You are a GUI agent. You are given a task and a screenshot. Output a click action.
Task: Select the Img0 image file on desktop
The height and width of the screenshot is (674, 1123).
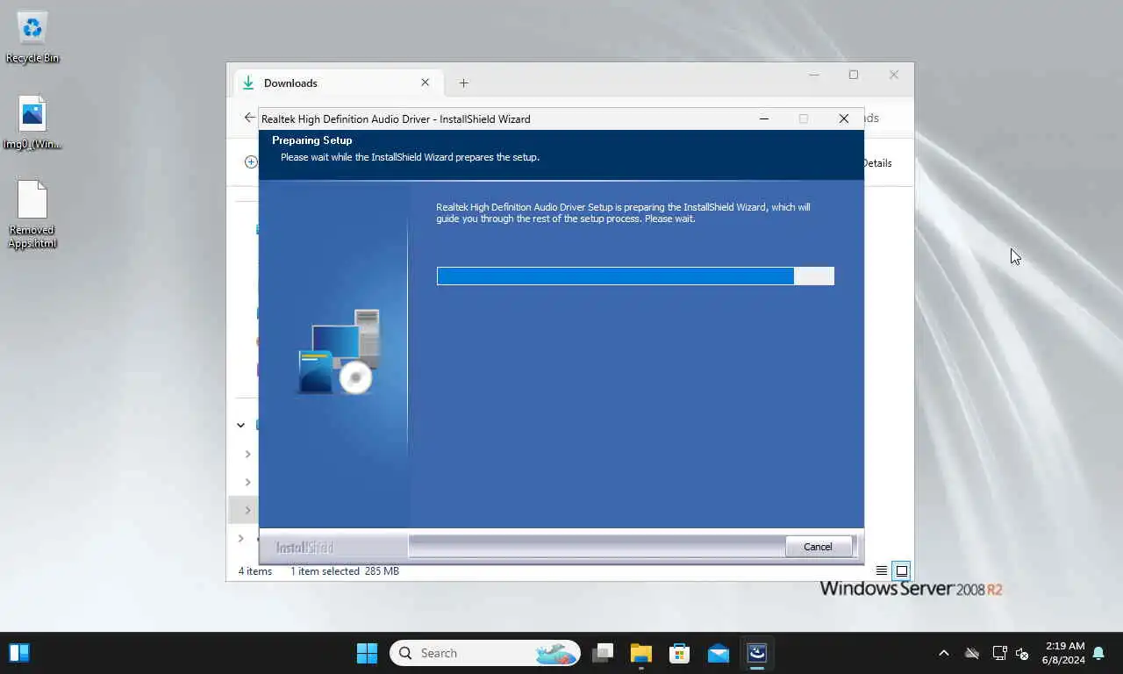pos(32,123)
